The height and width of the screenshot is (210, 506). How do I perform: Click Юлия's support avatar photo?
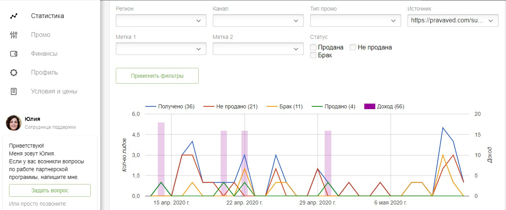click(14, 123)
